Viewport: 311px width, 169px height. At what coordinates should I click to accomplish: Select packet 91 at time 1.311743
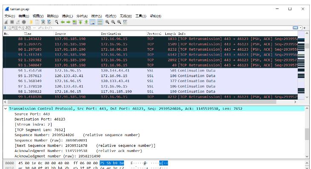150,54
